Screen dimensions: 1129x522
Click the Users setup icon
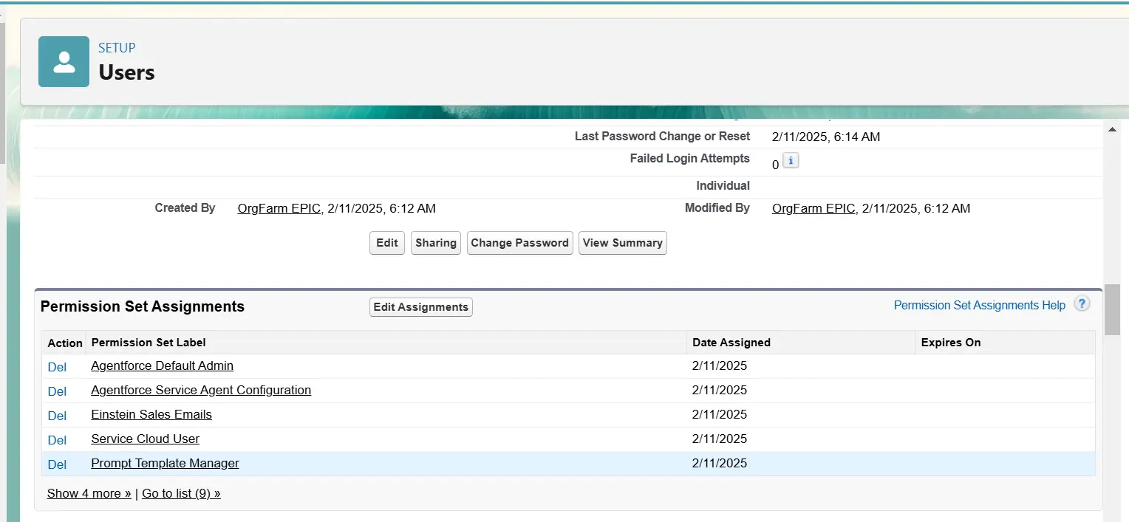64,62
